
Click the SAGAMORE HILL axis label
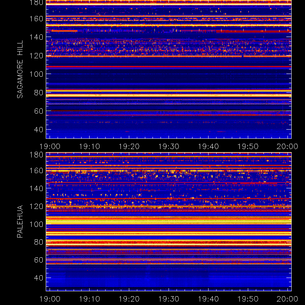pyautogui.click(x=20, y=69)
